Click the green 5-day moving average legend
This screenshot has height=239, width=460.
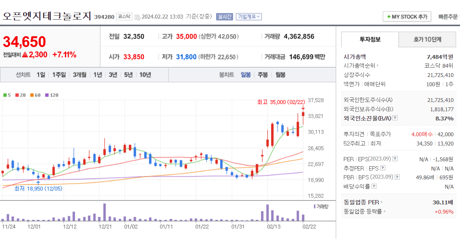click(7, 95)
